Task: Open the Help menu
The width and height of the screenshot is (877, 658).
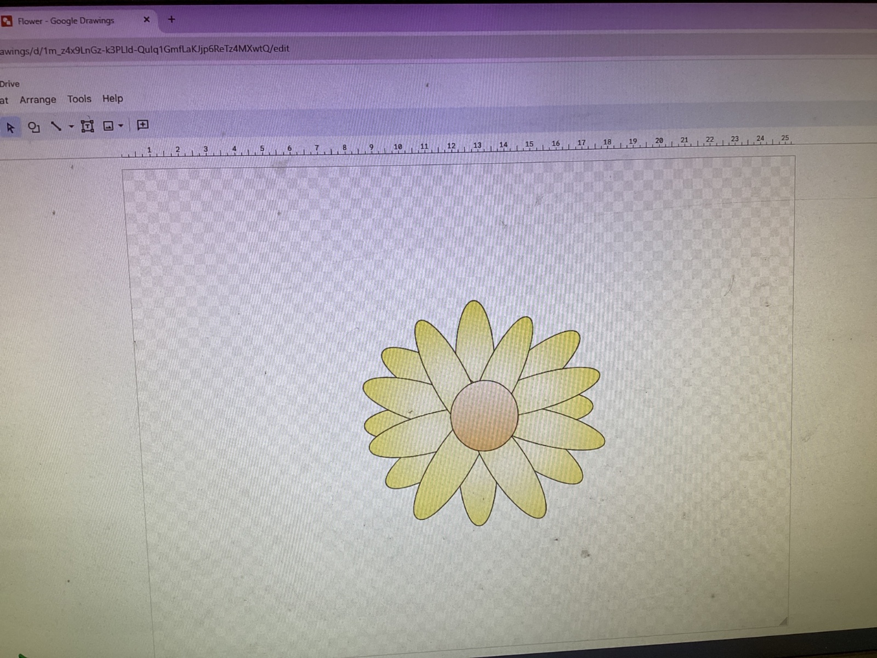Action: click(112, 99)
